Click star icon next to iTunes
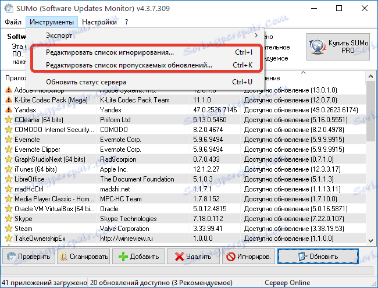The height and width of the screenshot is (288, 378). point(9,169)
